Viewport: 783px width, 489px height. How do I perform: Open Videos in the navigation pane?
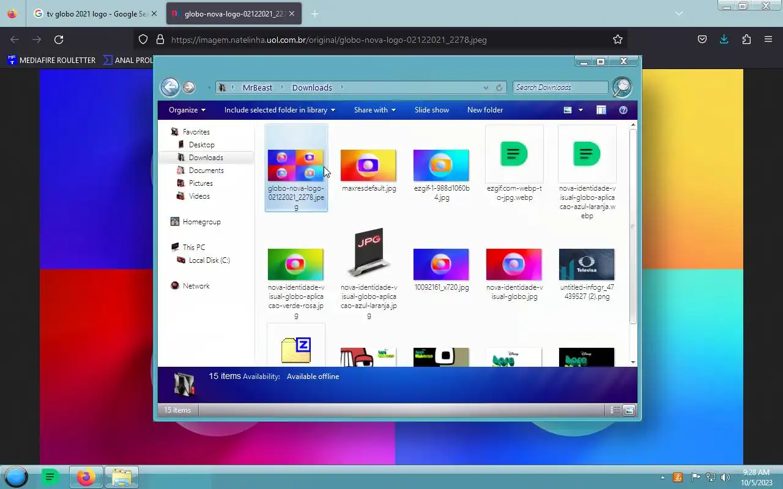pos(199,196)
